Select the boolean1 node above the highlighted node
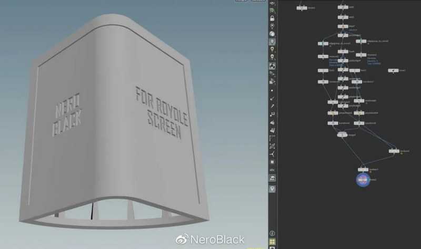Screen dimensions: 421x249 click(x=362, y=170)
